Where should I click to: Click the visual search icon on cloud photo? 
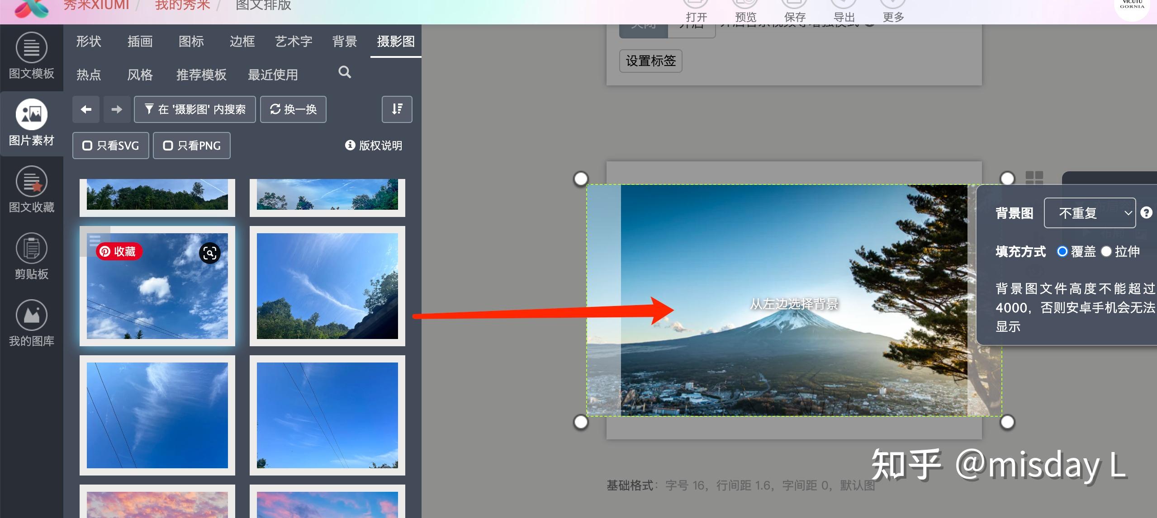tap(210, 253)
